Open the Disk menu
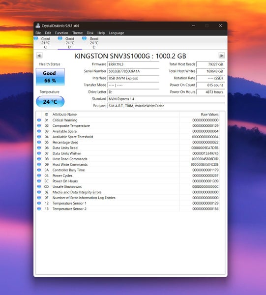Viewport: 266px width, 295px height. (90, 33)
